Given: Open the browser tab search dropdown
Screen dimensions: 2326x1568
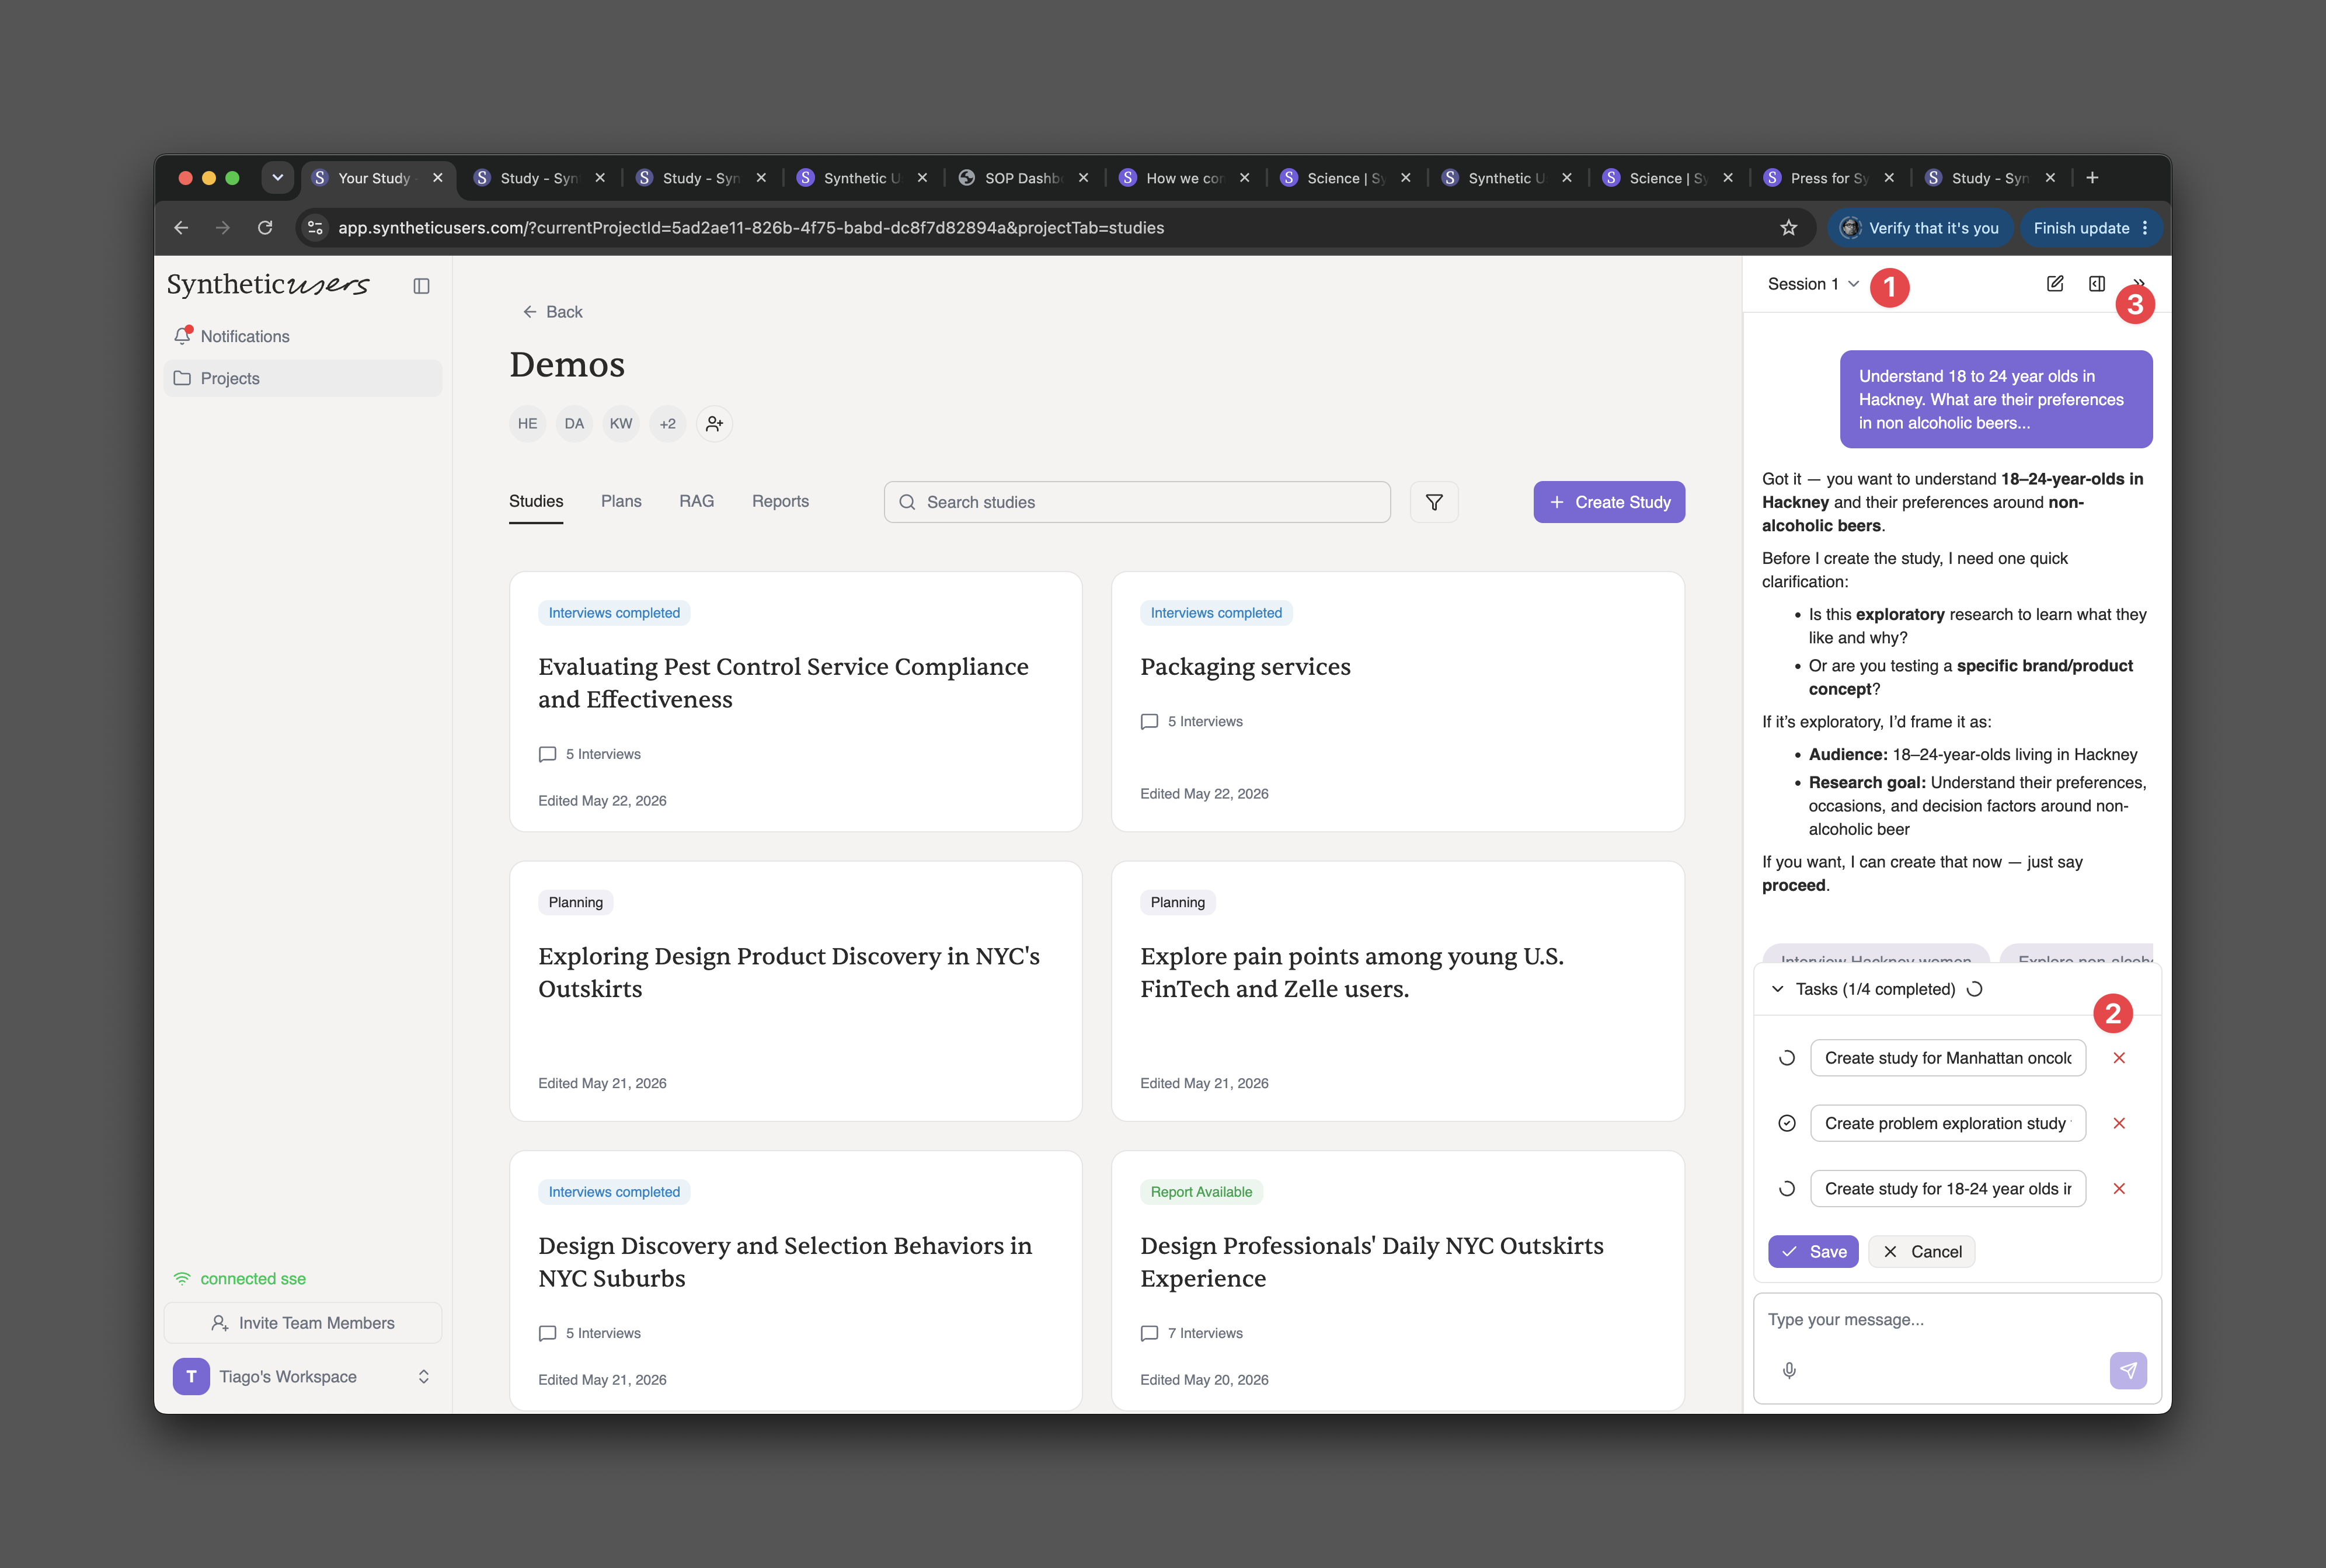Looking at the screenshot, I should [277, 178].
